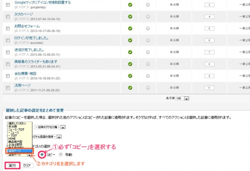250x171 pixels.
Task: Click featured circle icon for 送信が完了しました row
Action: tap(148, 52)
